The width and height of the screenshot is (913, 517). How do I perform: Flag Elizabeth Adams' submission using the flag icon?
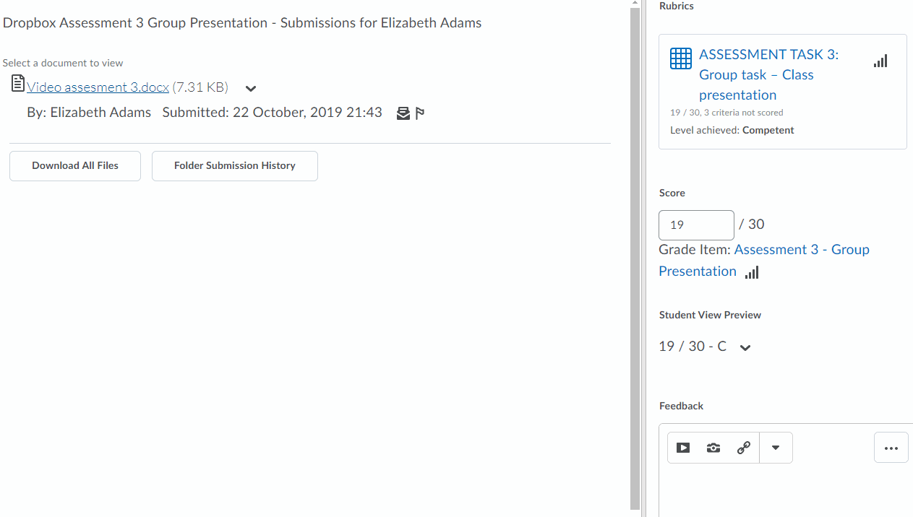click(419, 113)
